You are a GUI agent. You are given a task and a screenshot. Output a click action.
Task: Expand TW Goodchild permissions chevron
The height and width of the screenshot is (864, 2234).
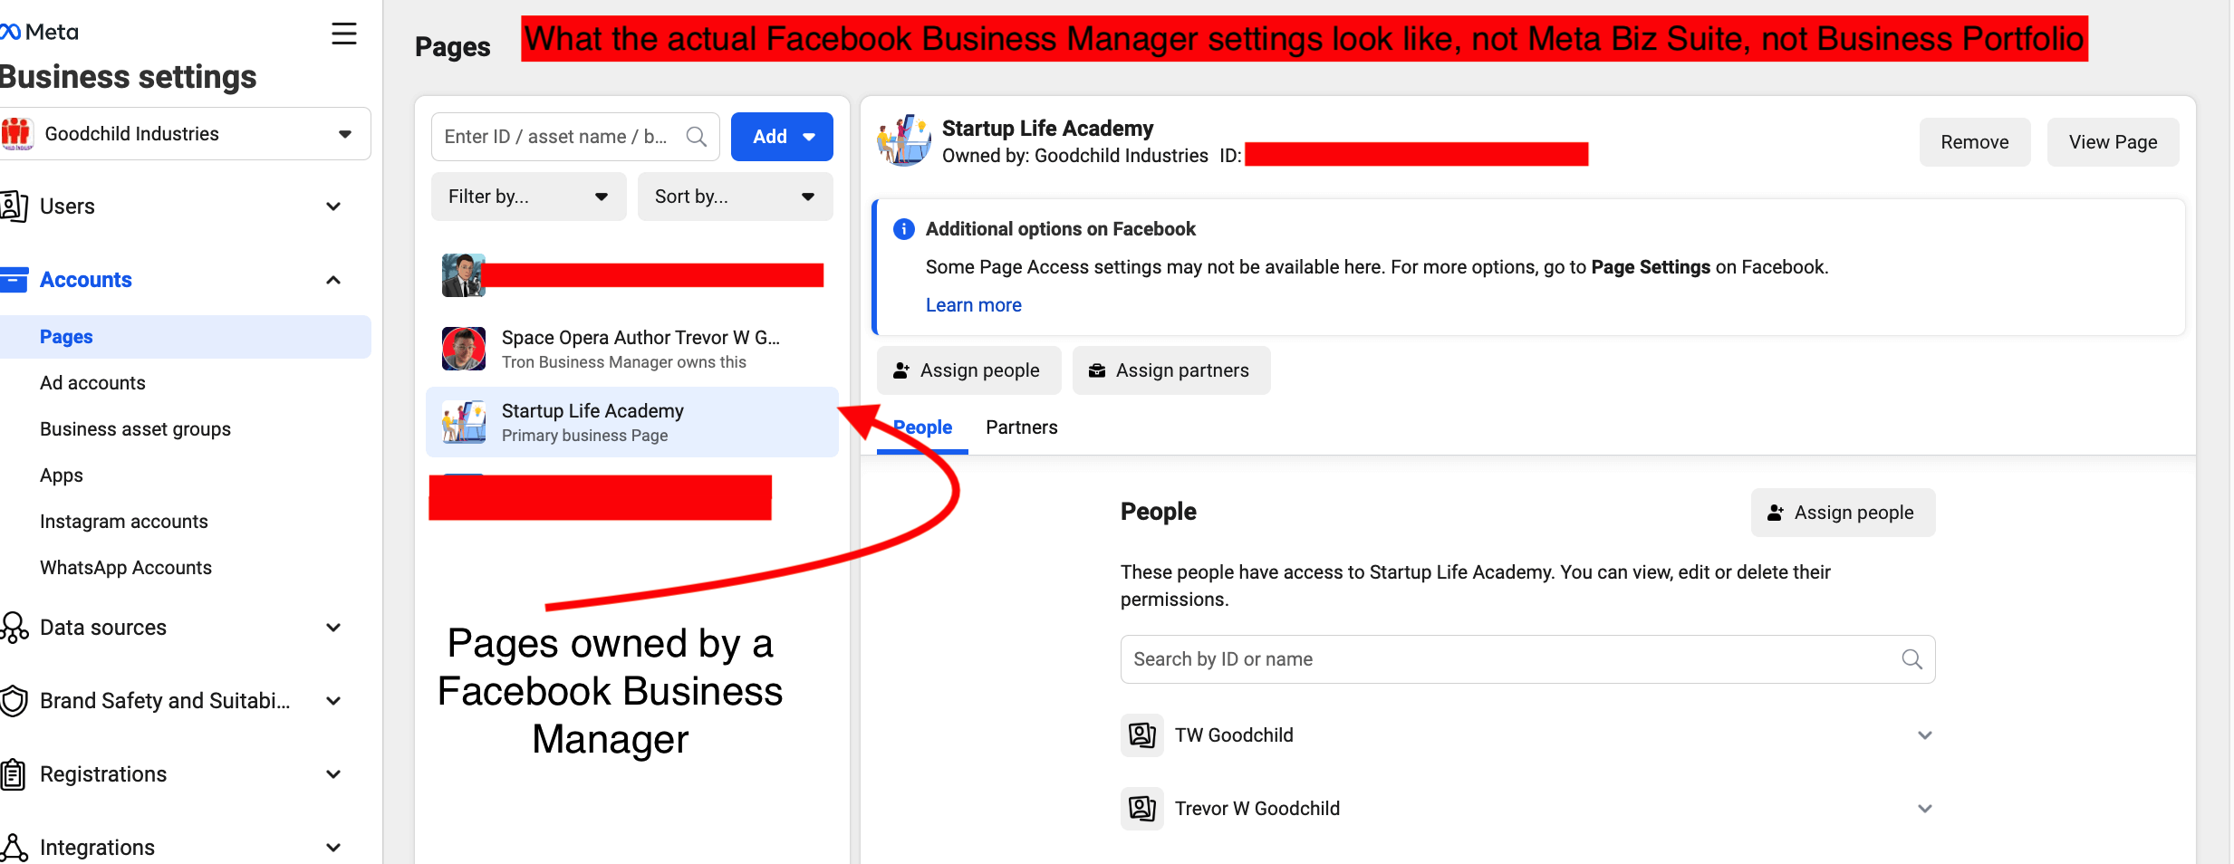(1925, 735)
